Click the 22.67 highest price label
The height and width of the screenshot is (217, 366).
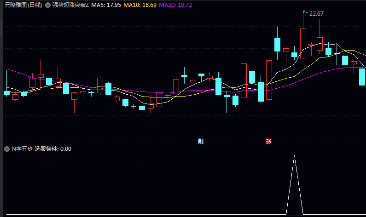(x=317, y=14)
